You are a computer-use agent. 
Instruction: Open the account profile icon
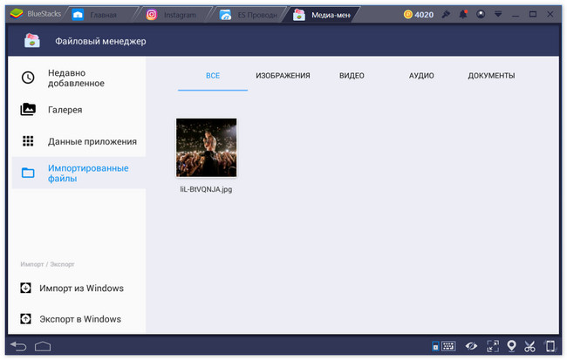pos(481,14)
